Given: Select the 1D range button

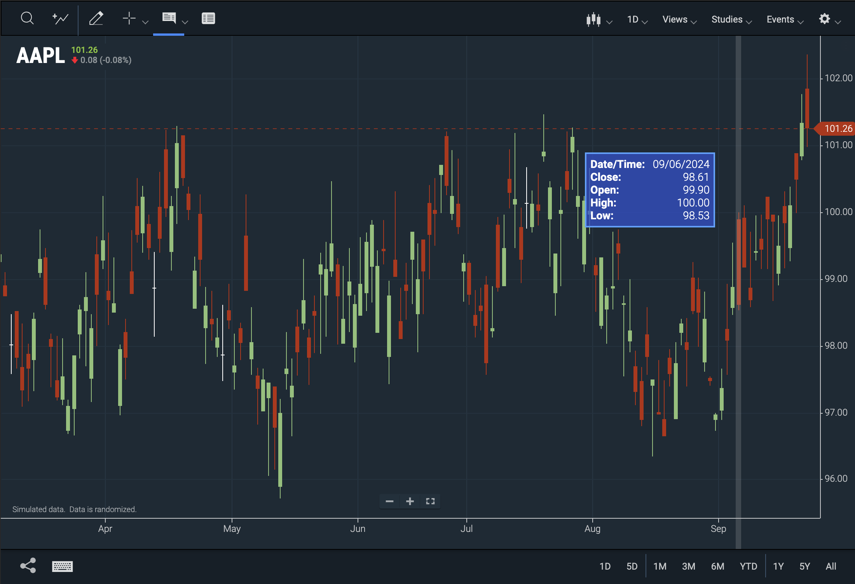Looking at the screenshot, I should click(x=605, y=566).
